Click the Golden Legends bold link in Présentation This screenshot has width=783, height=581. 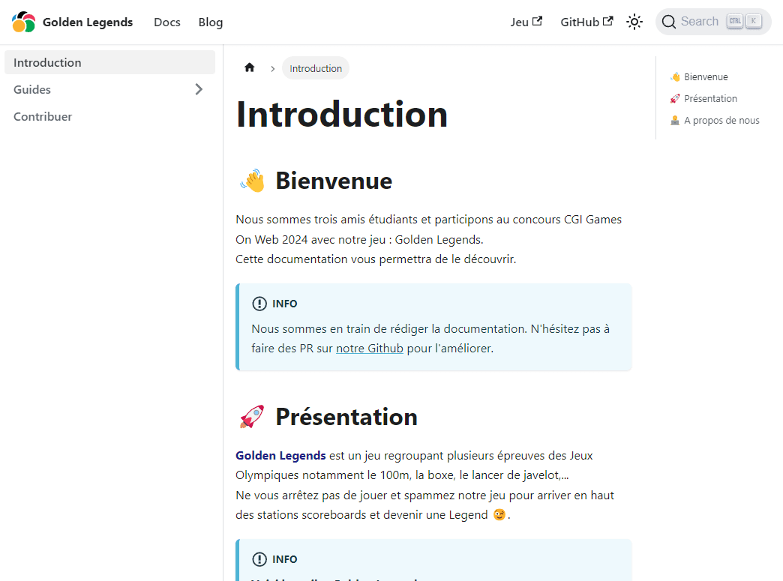[x=280, y=455]
